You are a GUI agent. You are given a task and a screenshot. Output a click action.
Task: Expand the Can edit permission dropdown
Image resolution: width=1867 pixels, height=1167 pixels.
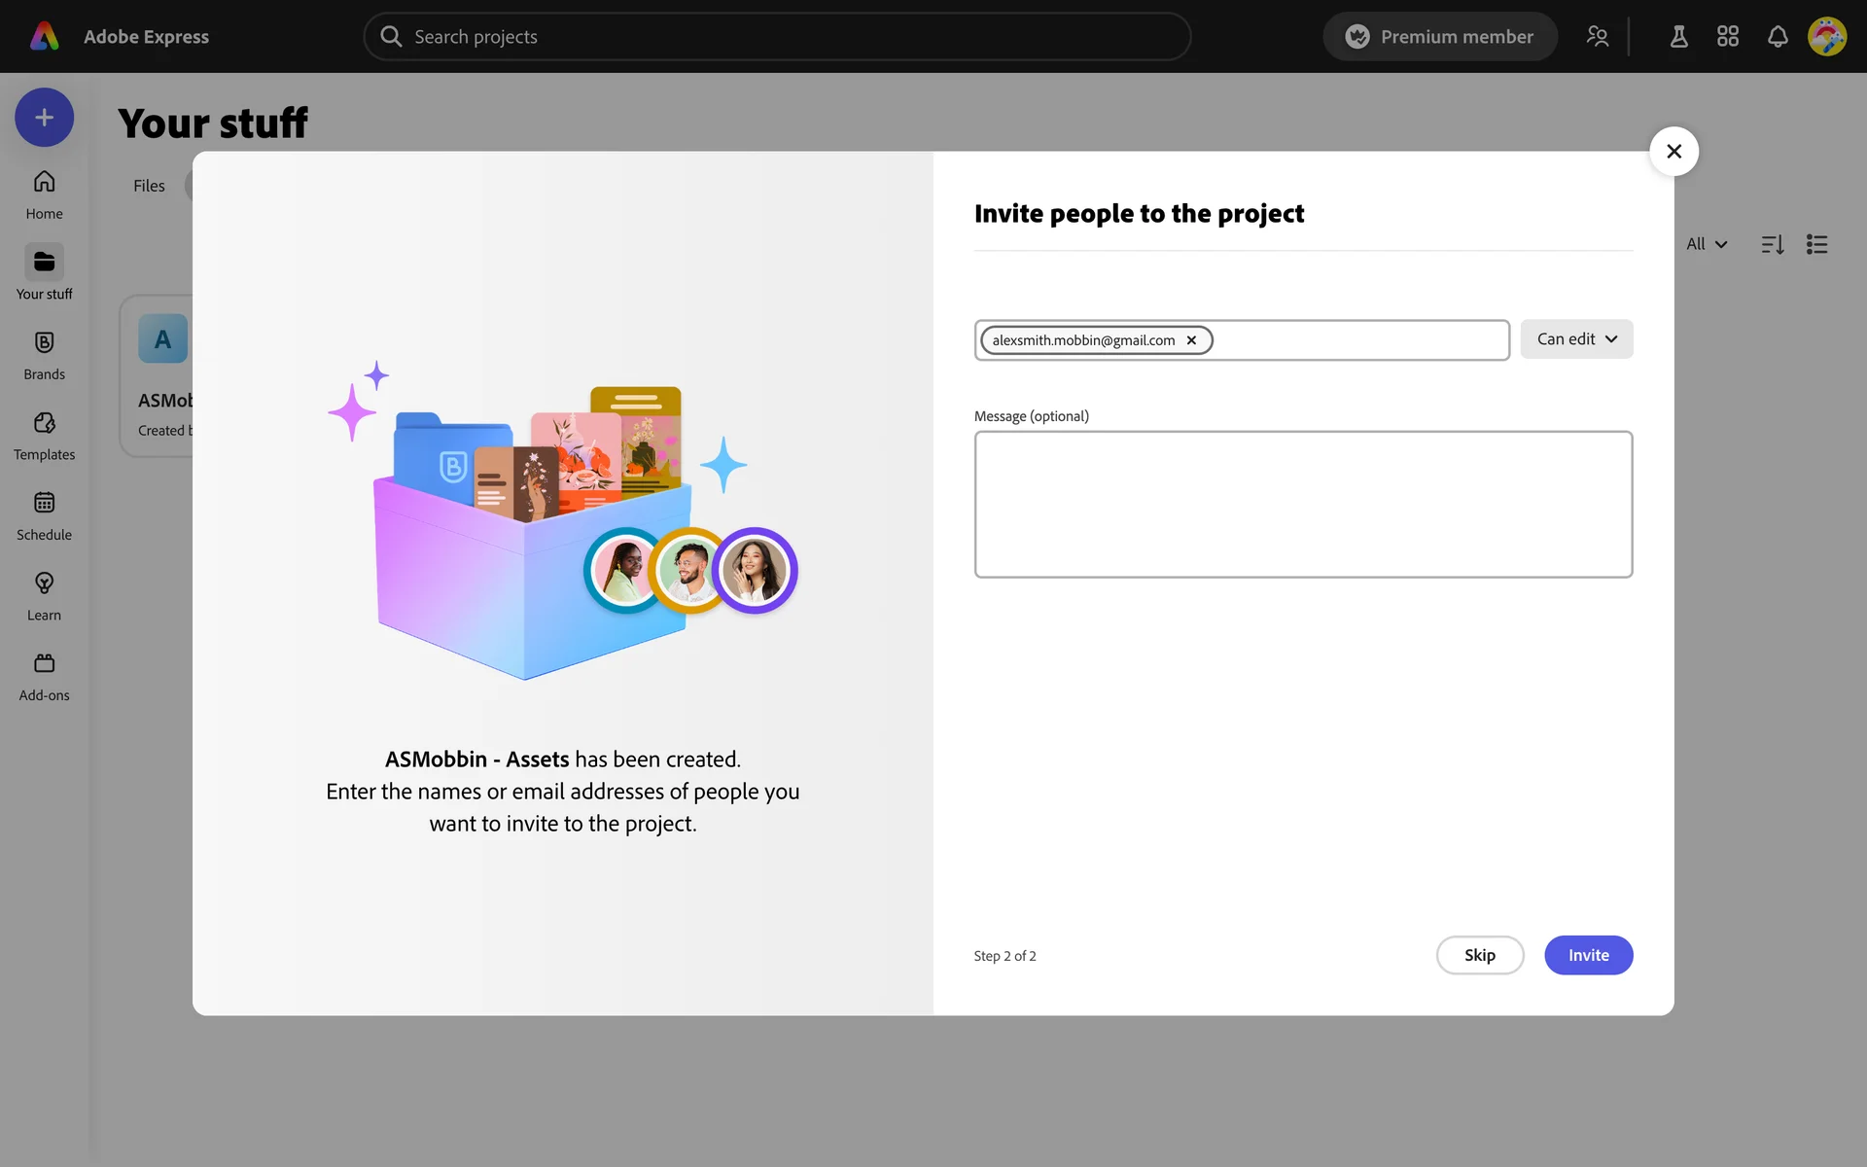pyautogui.click(x=1575, y=339)
